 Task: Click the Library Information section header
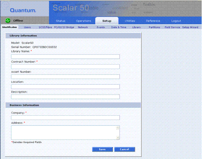(73, 36)
